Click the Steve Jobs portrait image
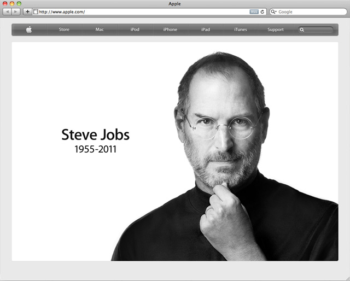 (x=224, y=156)
